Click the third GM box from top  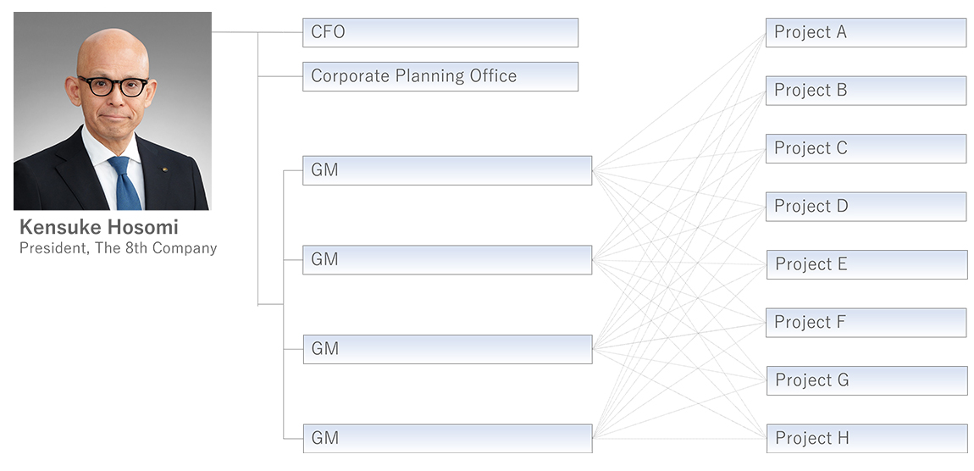coord(446,349)
